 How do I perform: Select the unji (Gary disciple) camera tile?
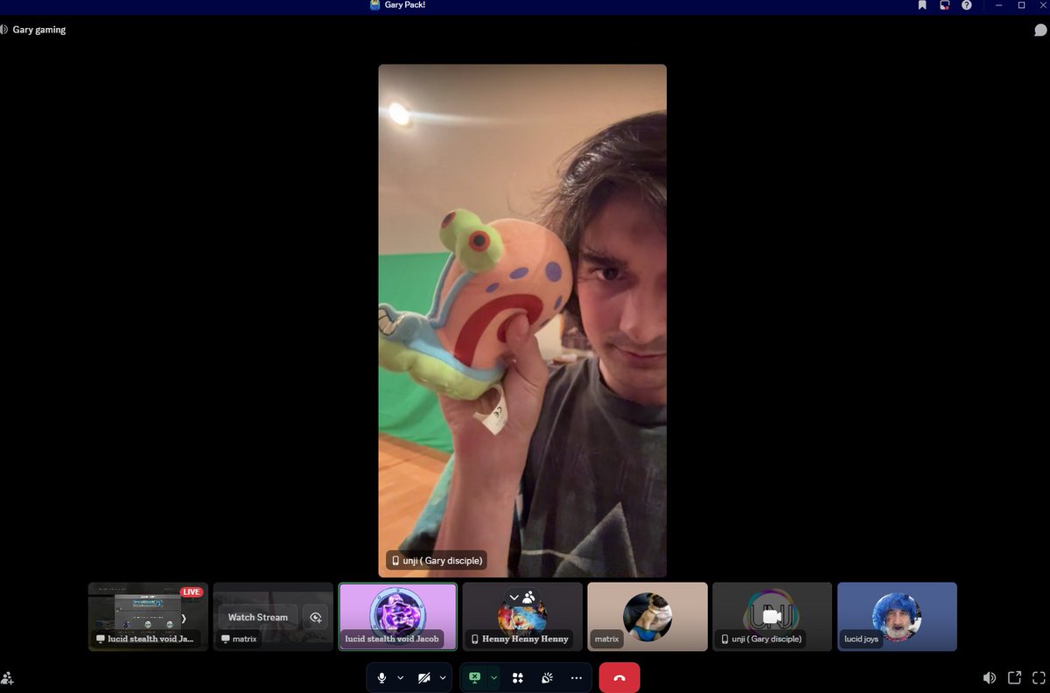772,617
